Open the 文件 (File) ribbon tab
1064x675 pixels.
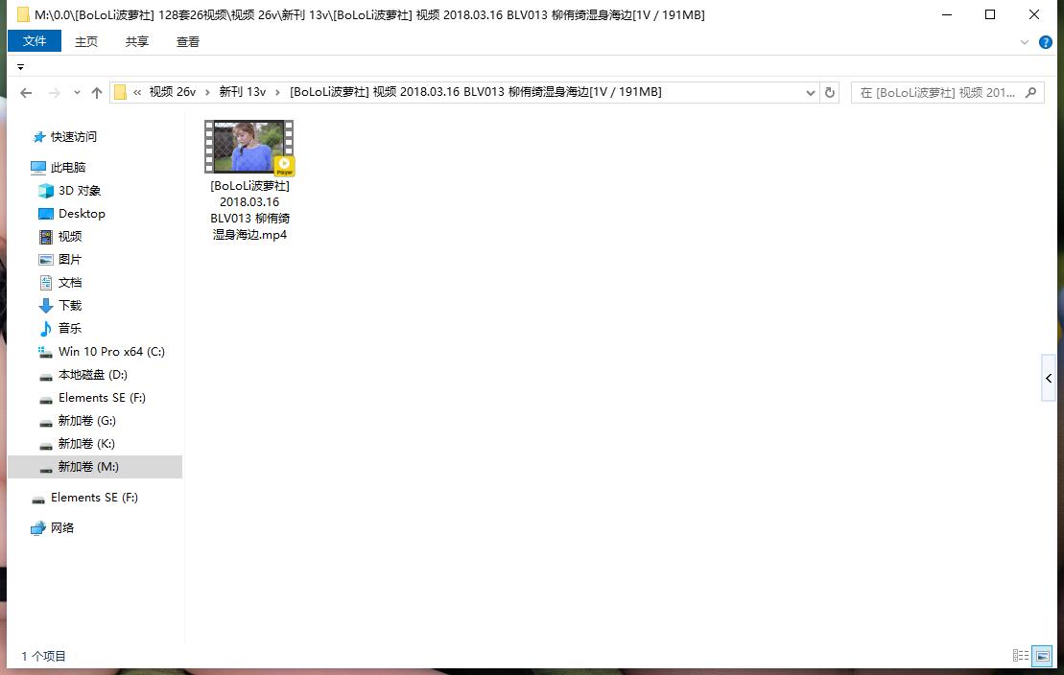tap(35, 41)
